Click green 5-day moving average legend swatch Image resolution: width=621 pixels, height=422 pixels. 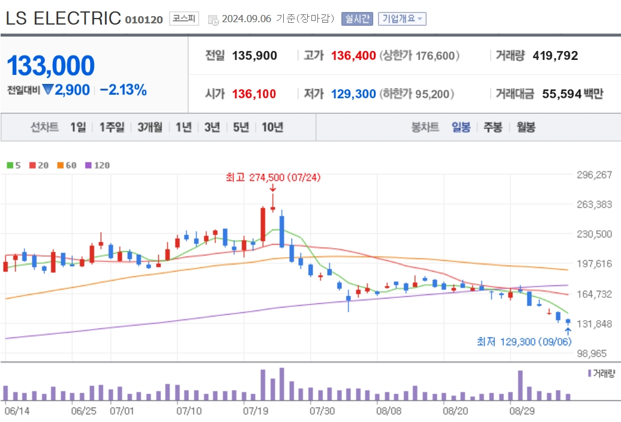(x=10, y=165)
